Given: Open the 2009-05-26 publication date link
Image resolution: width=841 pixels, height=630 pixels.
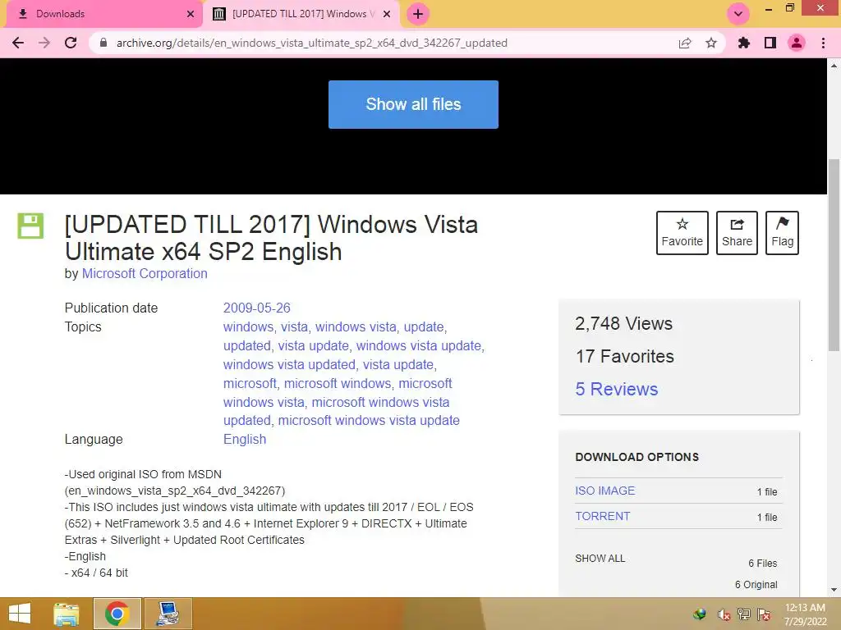Looking at the screenshot, I should 256,308.
